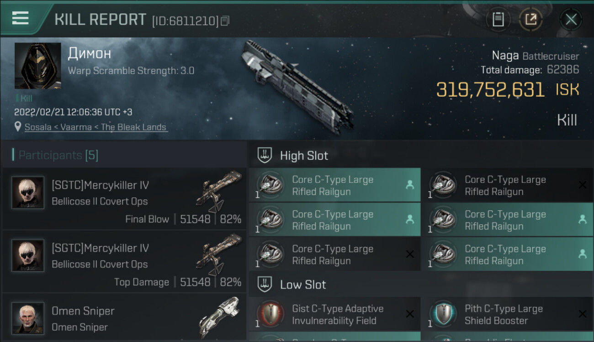The width and height of the screenshot is (594, 342).
Task: Select Mercykiller IV Top Damage entry
Action: click(x=124, y=262)
